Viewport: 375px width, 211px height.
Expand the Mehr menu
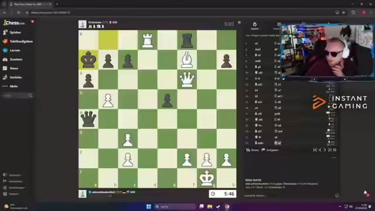click(11, 86)
